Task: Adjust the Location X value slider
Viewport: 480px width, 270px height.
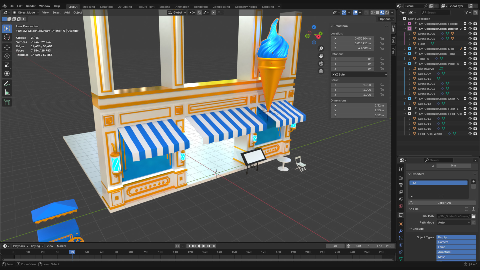Action: [352, 38]
